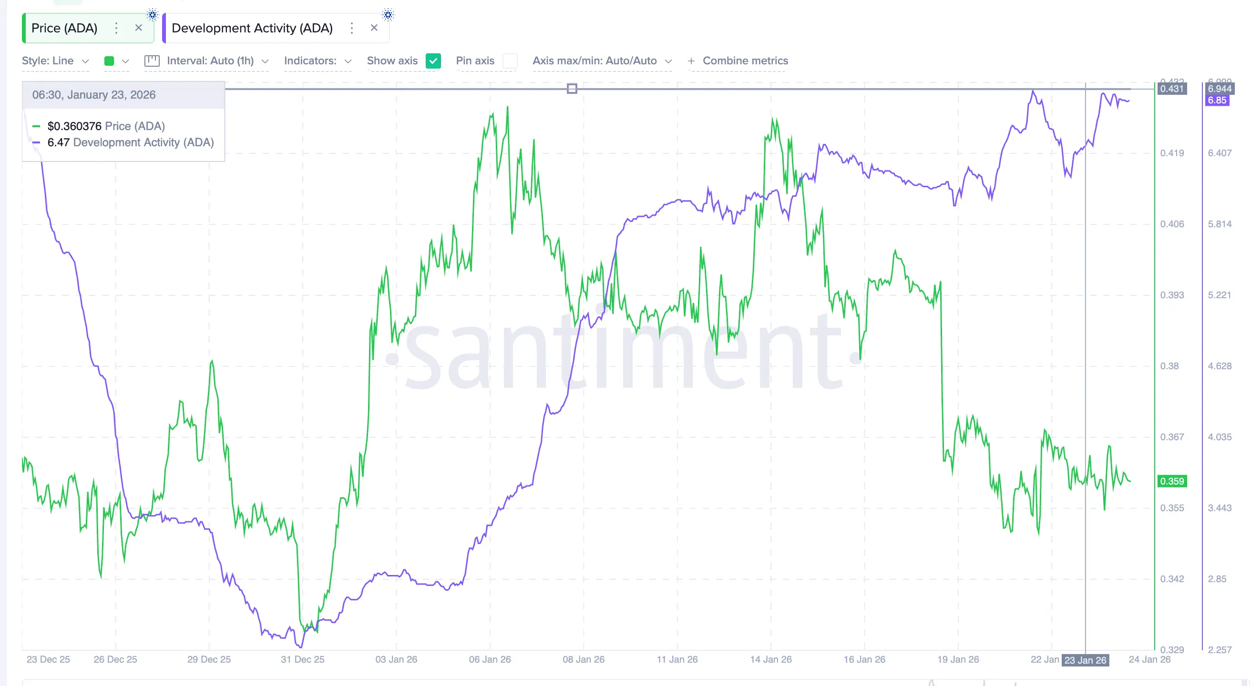The image size is (1251, 686).
Task: Uncheck the Show axis checkbox
Action: [x=433, y=61]
